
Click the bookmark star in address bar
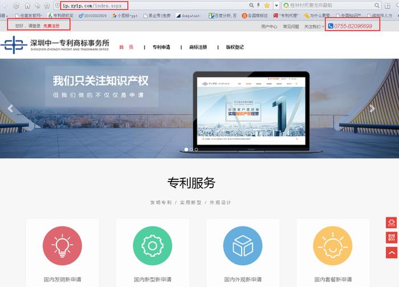[266, 5]
